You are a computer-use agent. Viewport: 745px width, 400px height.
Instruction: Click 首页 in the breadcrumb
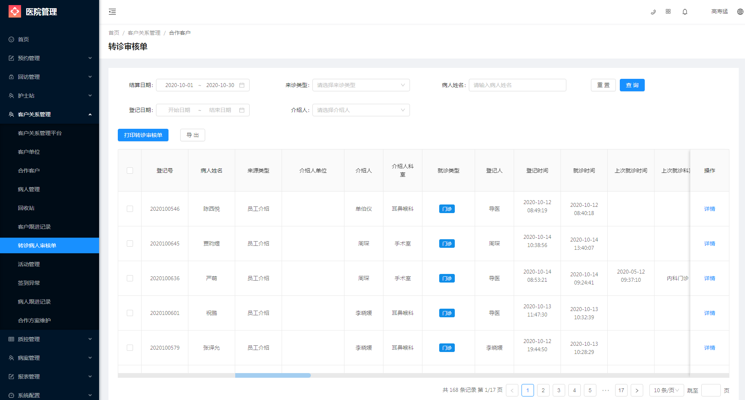114,33
